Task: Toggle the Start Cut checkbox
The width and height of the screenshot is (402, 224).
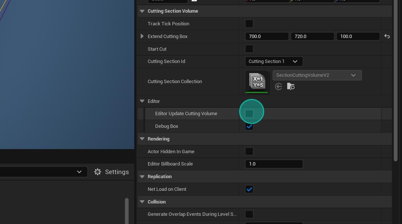Action: pyautogui.click(x=249, y=49)
